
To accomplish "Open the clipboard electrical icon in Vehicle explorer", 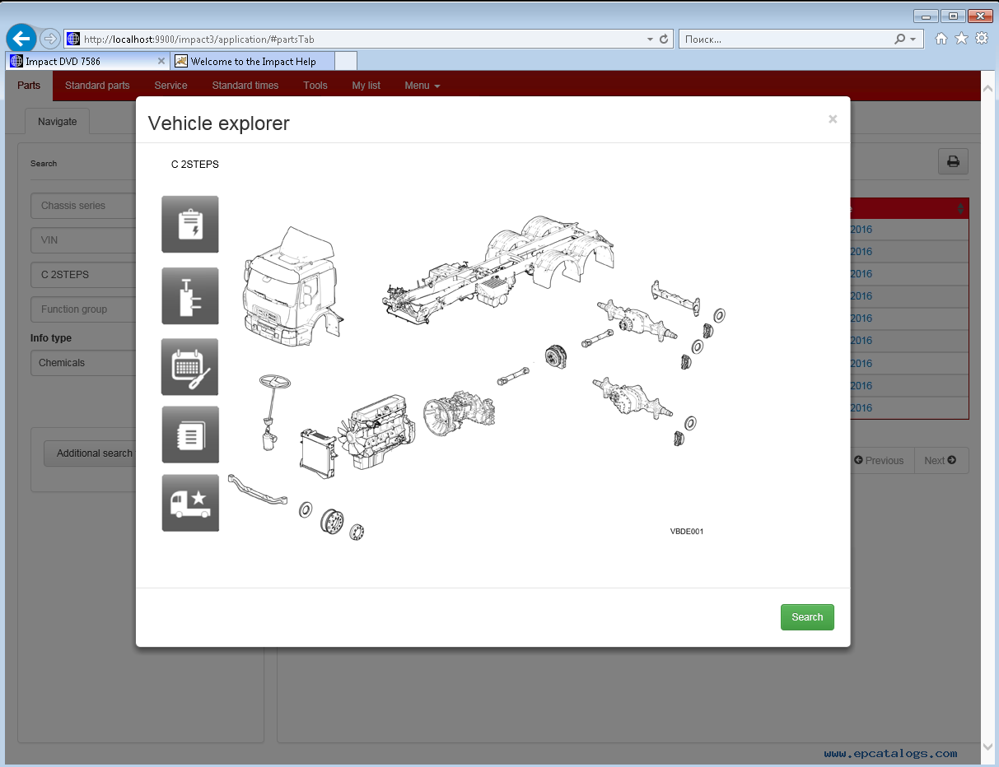I will [x=190, y=225].
